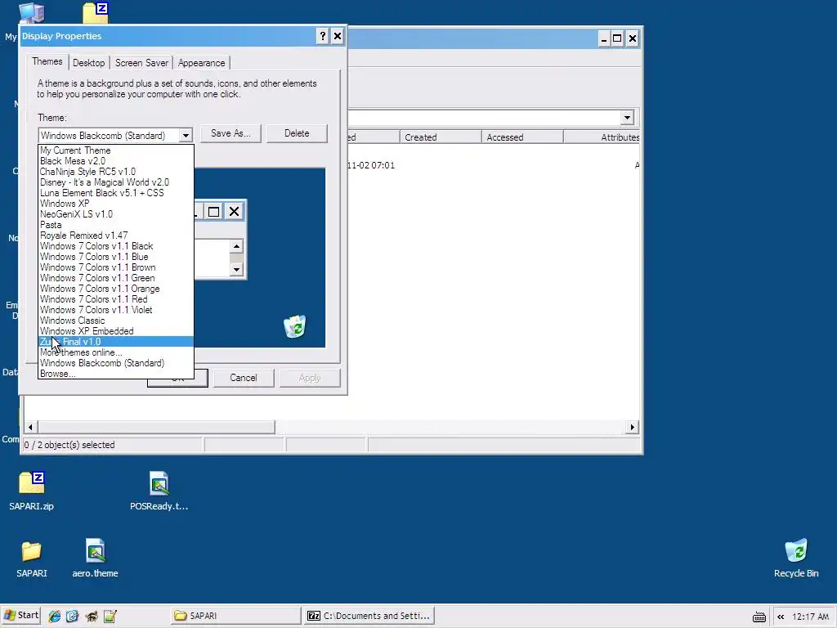Sort by Created column in 7-Zip
Image resolution: width=837 pixels, height=628 pixels.
tap(441, 137)
